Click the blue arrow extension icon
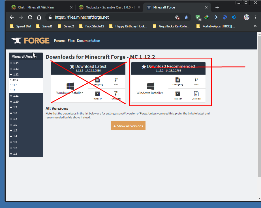 point(215,17)
